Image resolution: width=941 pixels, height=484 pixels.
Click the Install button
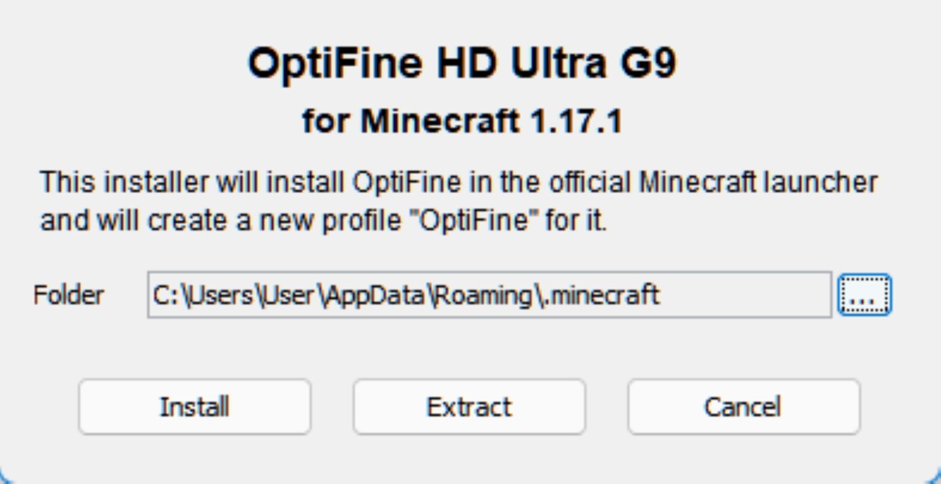coord(194,407)
